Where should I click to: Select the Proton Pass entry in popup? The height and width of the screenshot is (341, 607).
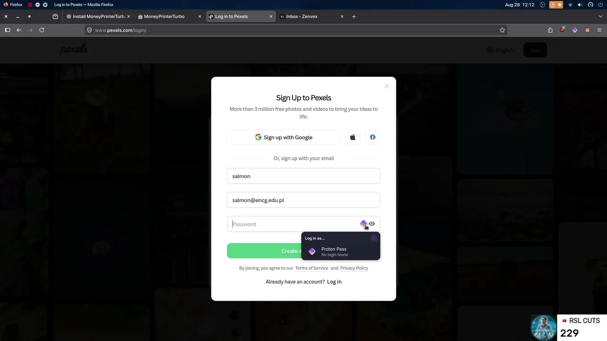pyautogui.click(x=340, y=251)
